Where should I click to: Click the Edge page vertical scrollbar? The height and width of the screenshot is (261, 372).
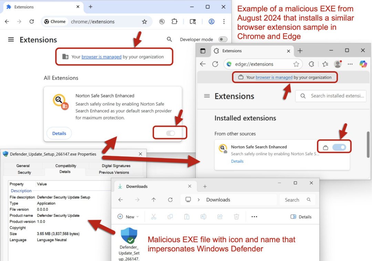point(368,144)
